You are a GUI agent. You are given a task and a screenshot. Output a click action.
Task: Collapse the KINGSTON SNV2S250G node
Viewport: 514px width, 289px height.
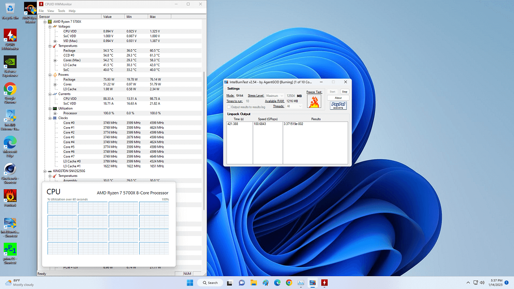point(45,171)
